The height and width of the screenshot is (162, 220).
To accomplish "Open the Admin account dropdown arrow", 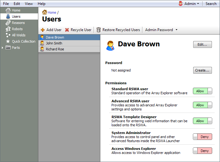I will coord(198,4).
